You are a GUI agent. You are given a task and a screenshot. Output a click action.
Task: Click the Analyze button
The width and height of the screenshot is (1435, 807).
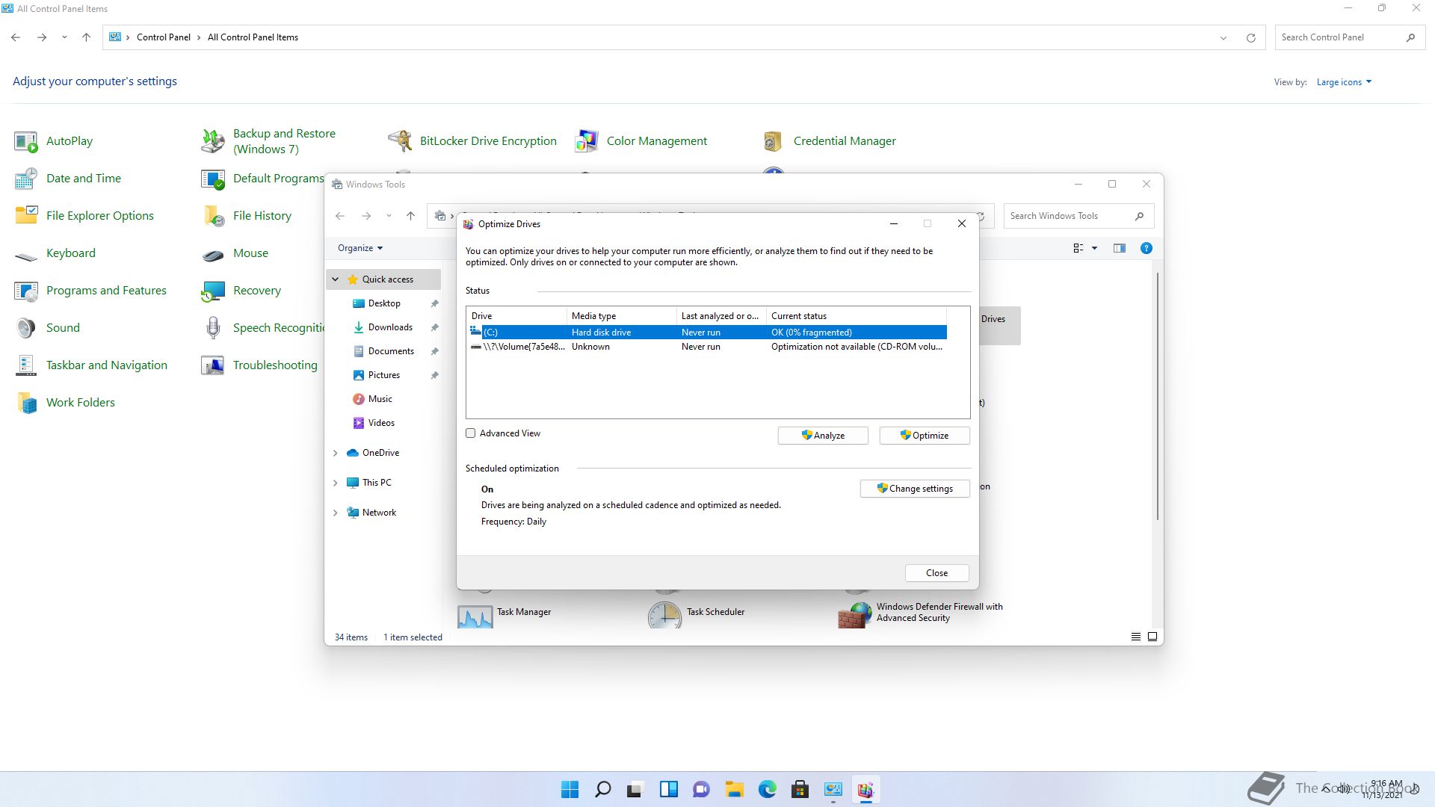[x=822, y=436]
